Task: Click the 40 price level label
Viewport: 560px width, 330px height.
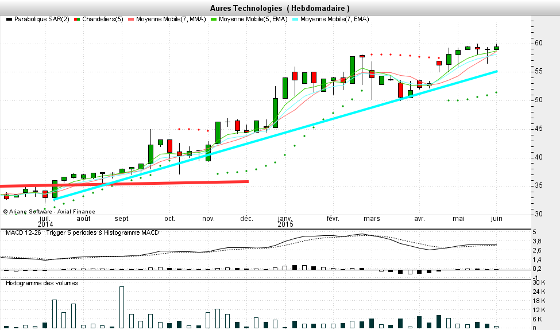Action: tap(539, 157)
